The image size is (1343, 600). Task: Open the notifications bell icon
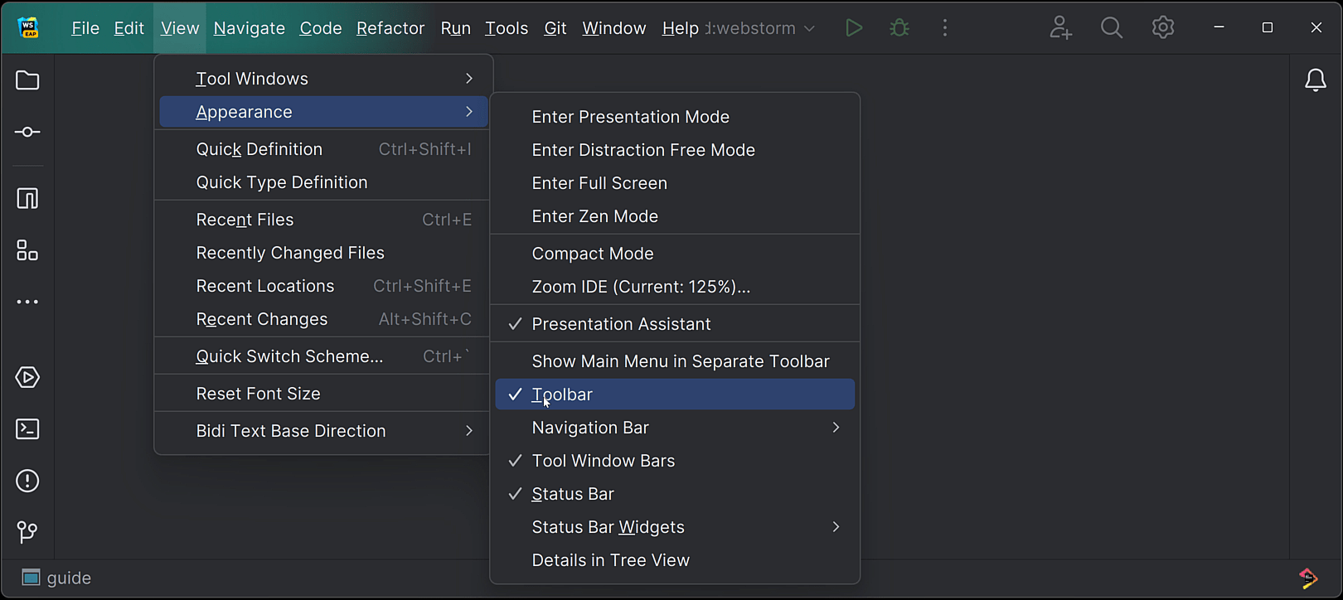click(1316, 80)
